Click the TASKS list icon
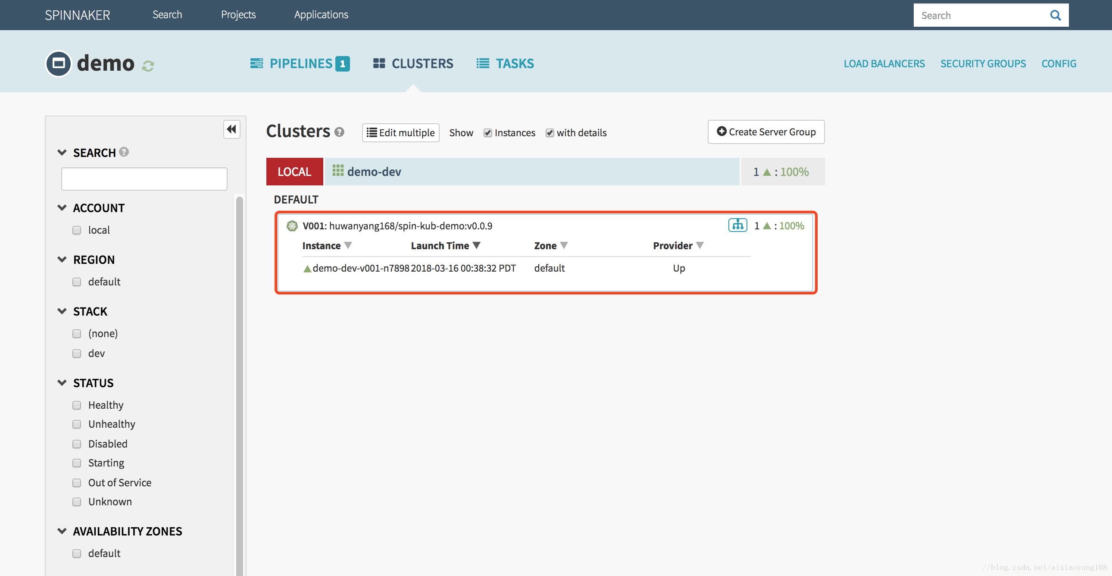 click(x=483, y=63)
